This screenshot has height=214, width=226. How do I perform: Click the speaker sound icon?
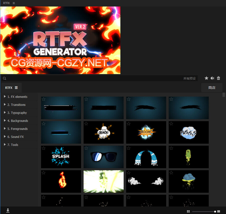[x=212, y=78]
